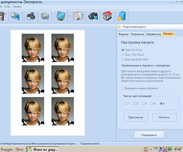Select Лист A4 (210 x 297) option
Image resolution: width=183 pixels, height=152 pixels.
[135, 60]
